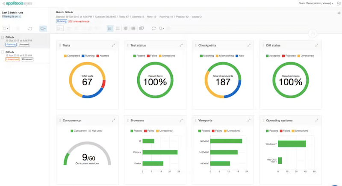Click the Unresolved badge on 2016 batch
The height and width of the screenshot is (186, 342).
point(13,59)
